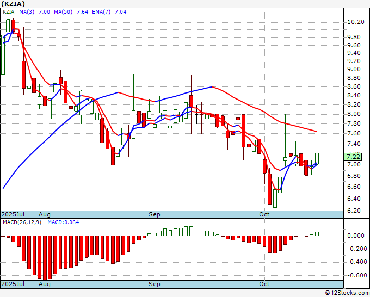Click Sep on the MACD timeline

154,284
